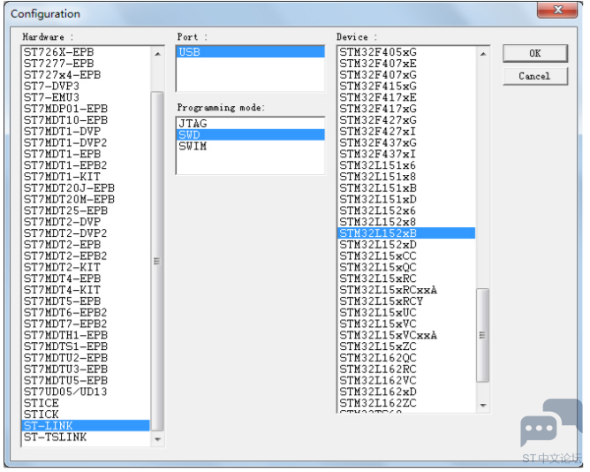
Task: Select STM32F427xI device
Action: (x=406, y=132)
